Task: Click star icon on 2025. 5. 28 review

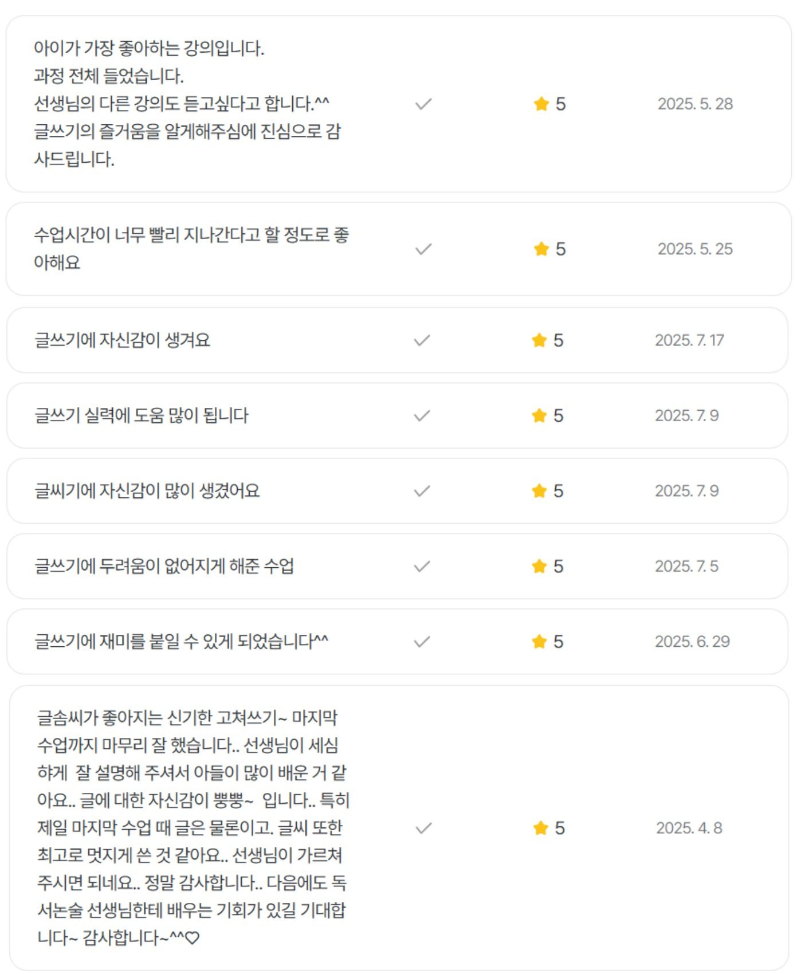Action: (541, 104)
